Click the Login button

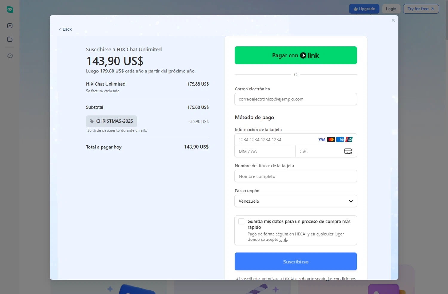pos(391,9)
